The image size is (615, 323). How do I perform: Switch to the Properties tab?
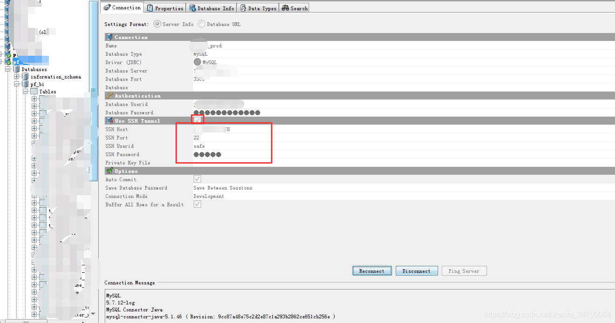164,7
